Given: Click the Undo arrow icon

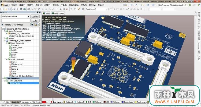Looking at the screenshot, I should tap(71, 9).
